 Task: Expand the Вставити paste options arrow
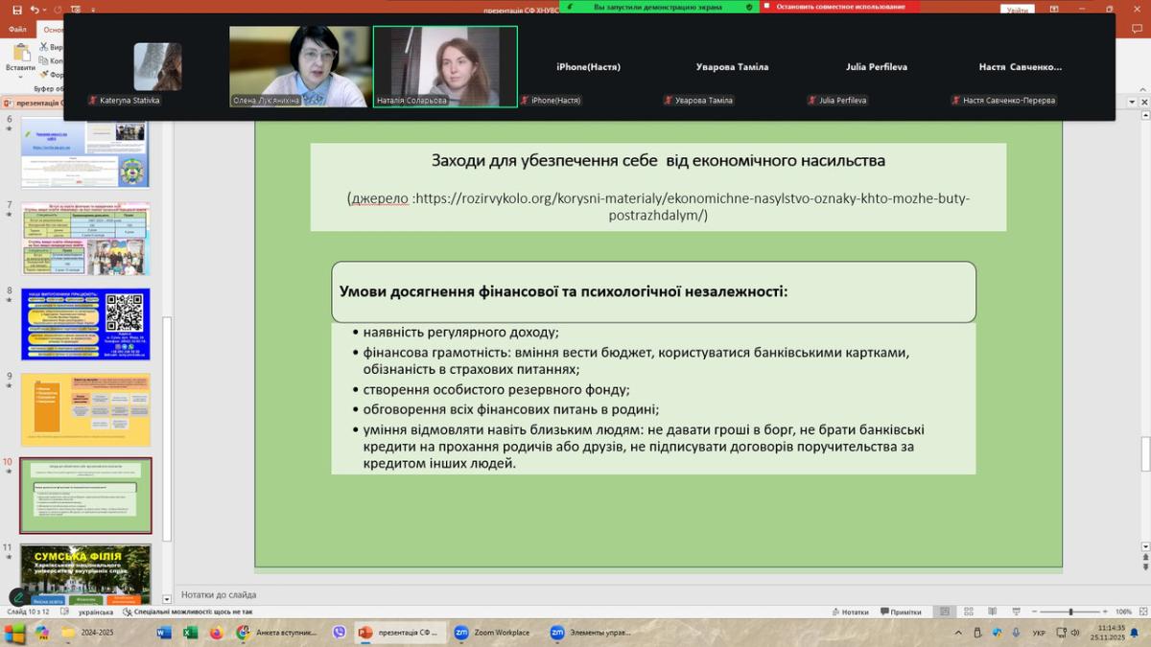pos(19,79)
